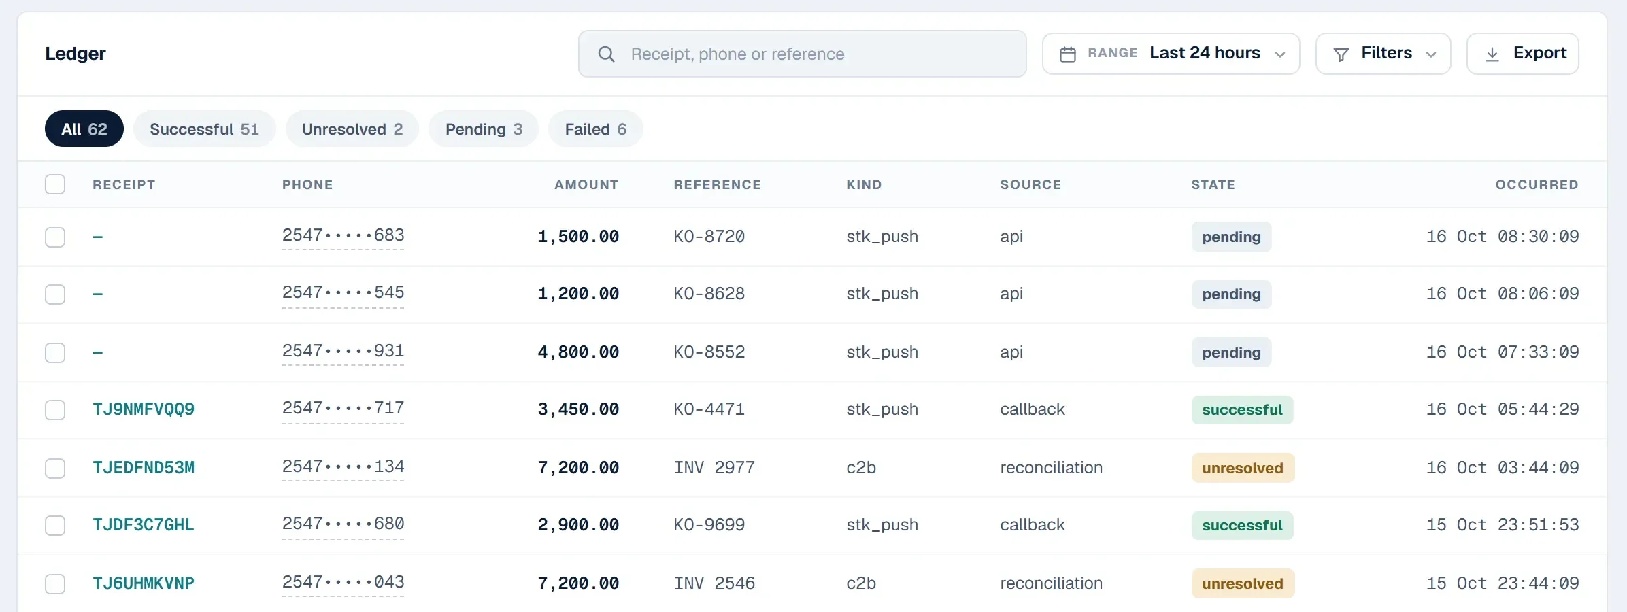
Task: Open receipt TJ6UHMKVNP
Action: coord(144,583)
